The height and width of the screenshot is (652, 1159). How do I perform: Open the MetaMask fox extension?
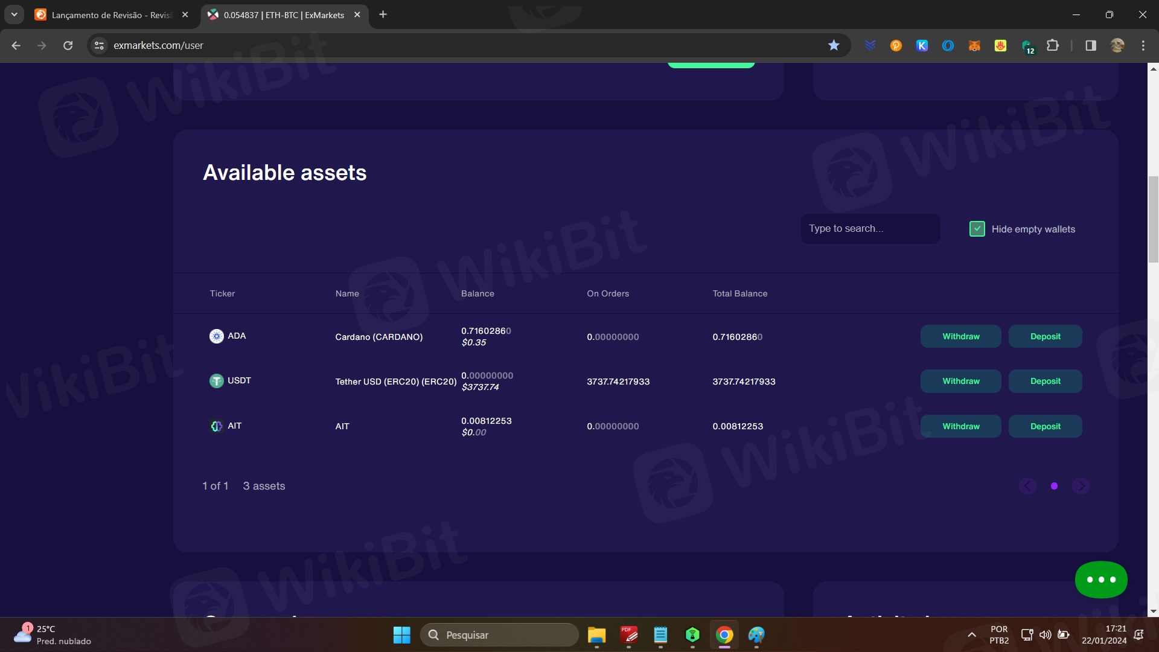pyautogui.click(x=974, y=45)
